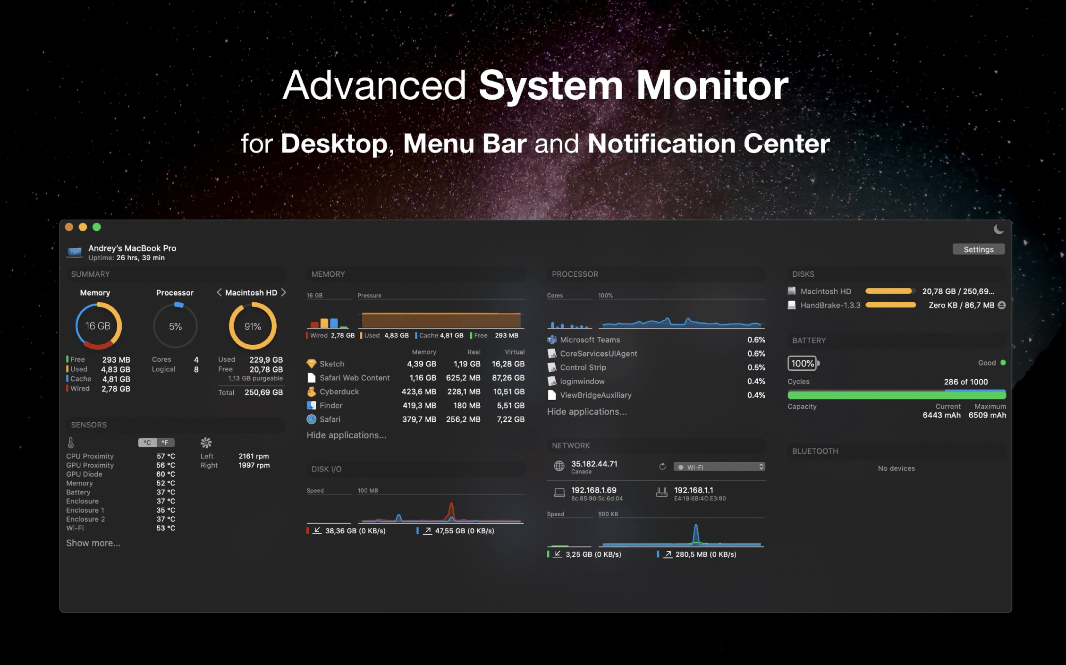Image resolution: width=1066 pixels, height=665 pixels.
Task: Open the Settings button
Action: 978,249
